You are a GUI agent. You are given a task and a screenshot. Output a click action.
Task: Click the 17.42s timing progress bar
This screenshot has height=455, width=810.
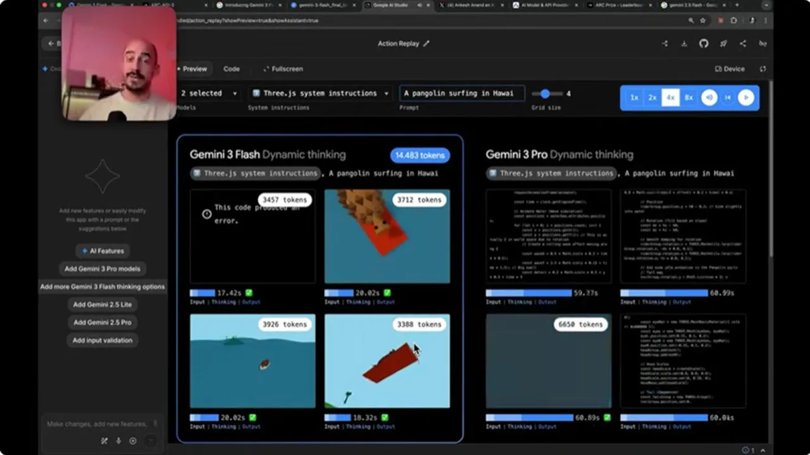pos(202,293)
